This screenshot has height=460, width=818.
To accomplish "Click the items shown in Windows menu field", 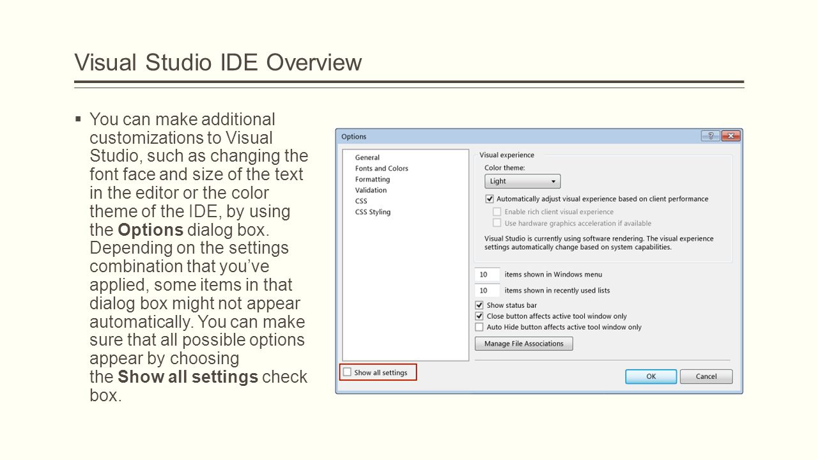I will click(x=487, y=275).
